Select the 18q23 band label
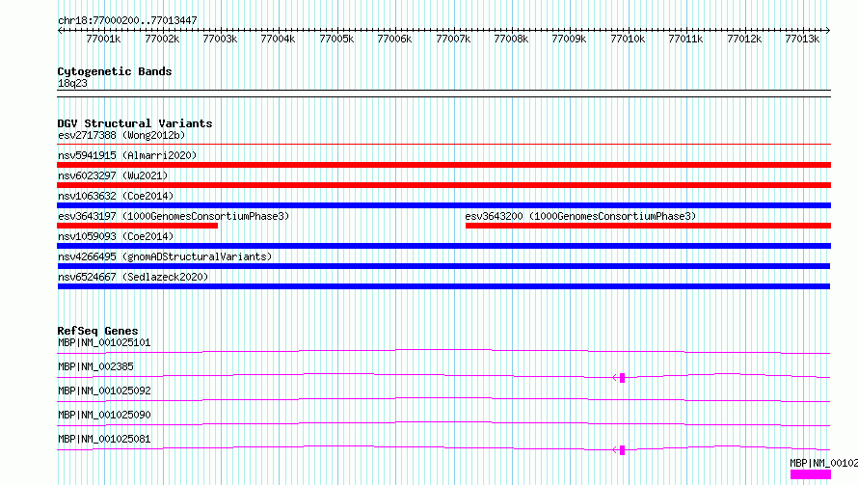858x485 pixels. 72,83
